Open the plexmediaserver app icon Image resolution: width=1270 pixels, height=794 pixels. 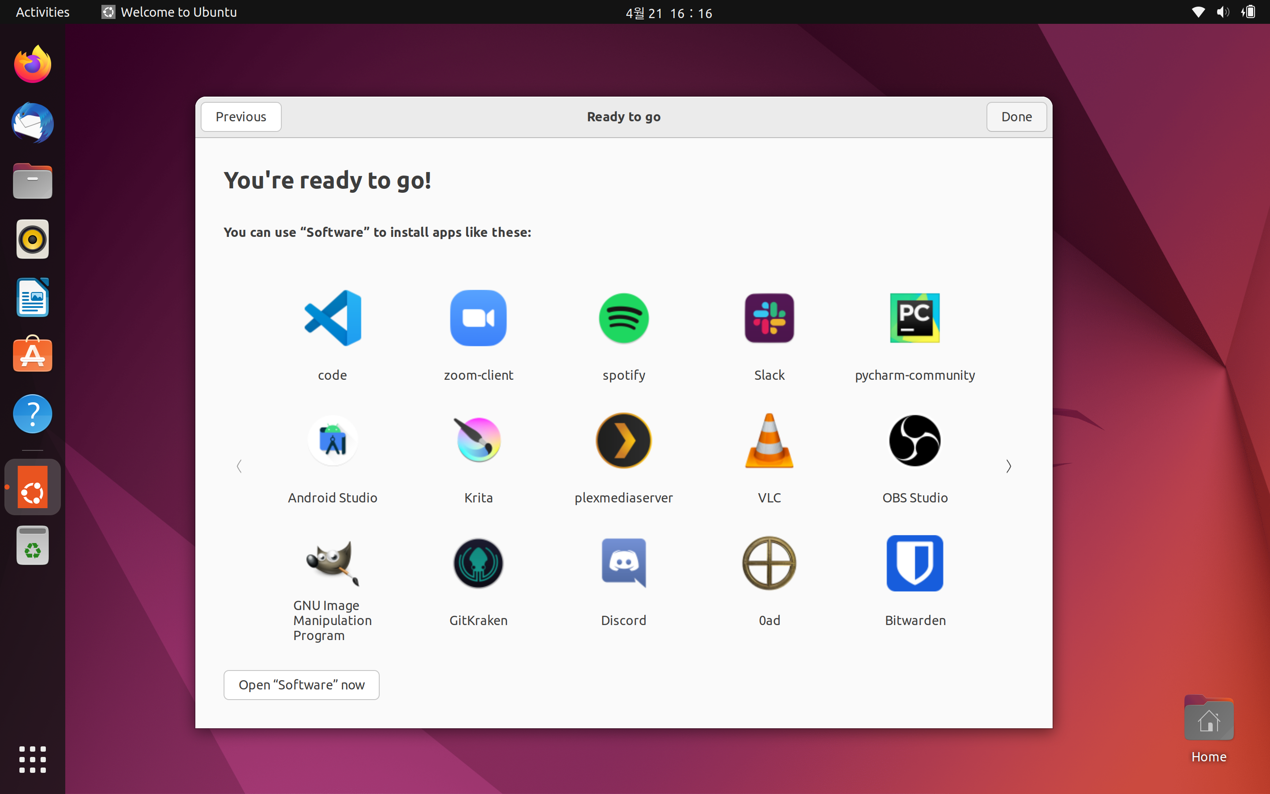tap(624, 441)
